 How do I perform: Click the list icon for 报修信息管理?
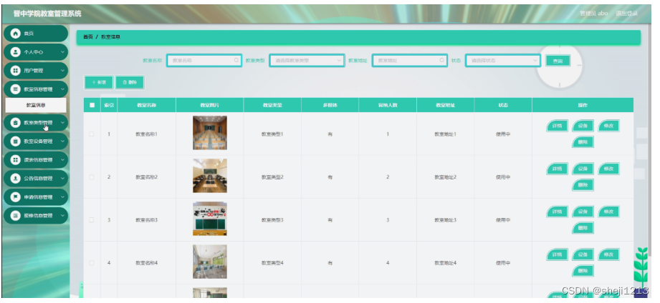pos(16,215)
